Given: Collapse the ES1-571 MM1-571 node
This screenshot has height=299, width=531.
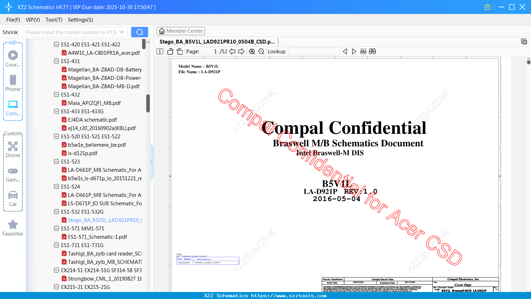Looking at the screenshot, I should point(56,228).
